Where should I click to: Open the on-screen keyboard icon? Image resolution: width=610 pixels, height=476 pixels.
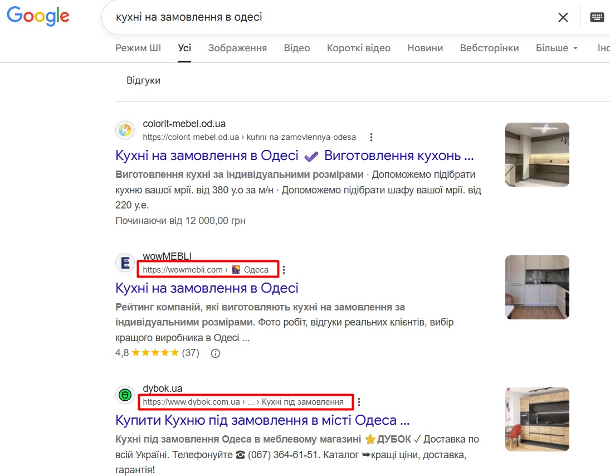click(597, 17)
